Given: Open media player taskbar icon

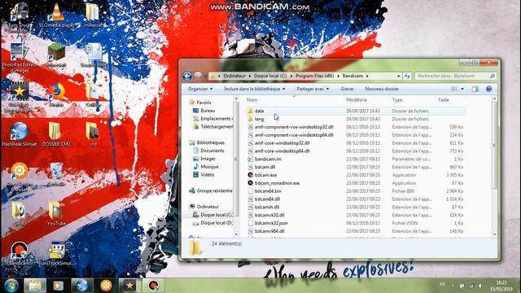Looking at the screenshot, I should pyautogui.click(x=58, y=286).
